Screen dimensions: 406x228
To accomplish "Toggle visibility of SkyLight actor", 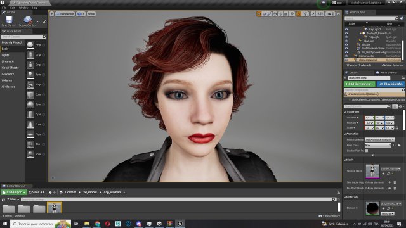I will click(x=346, y=41).
